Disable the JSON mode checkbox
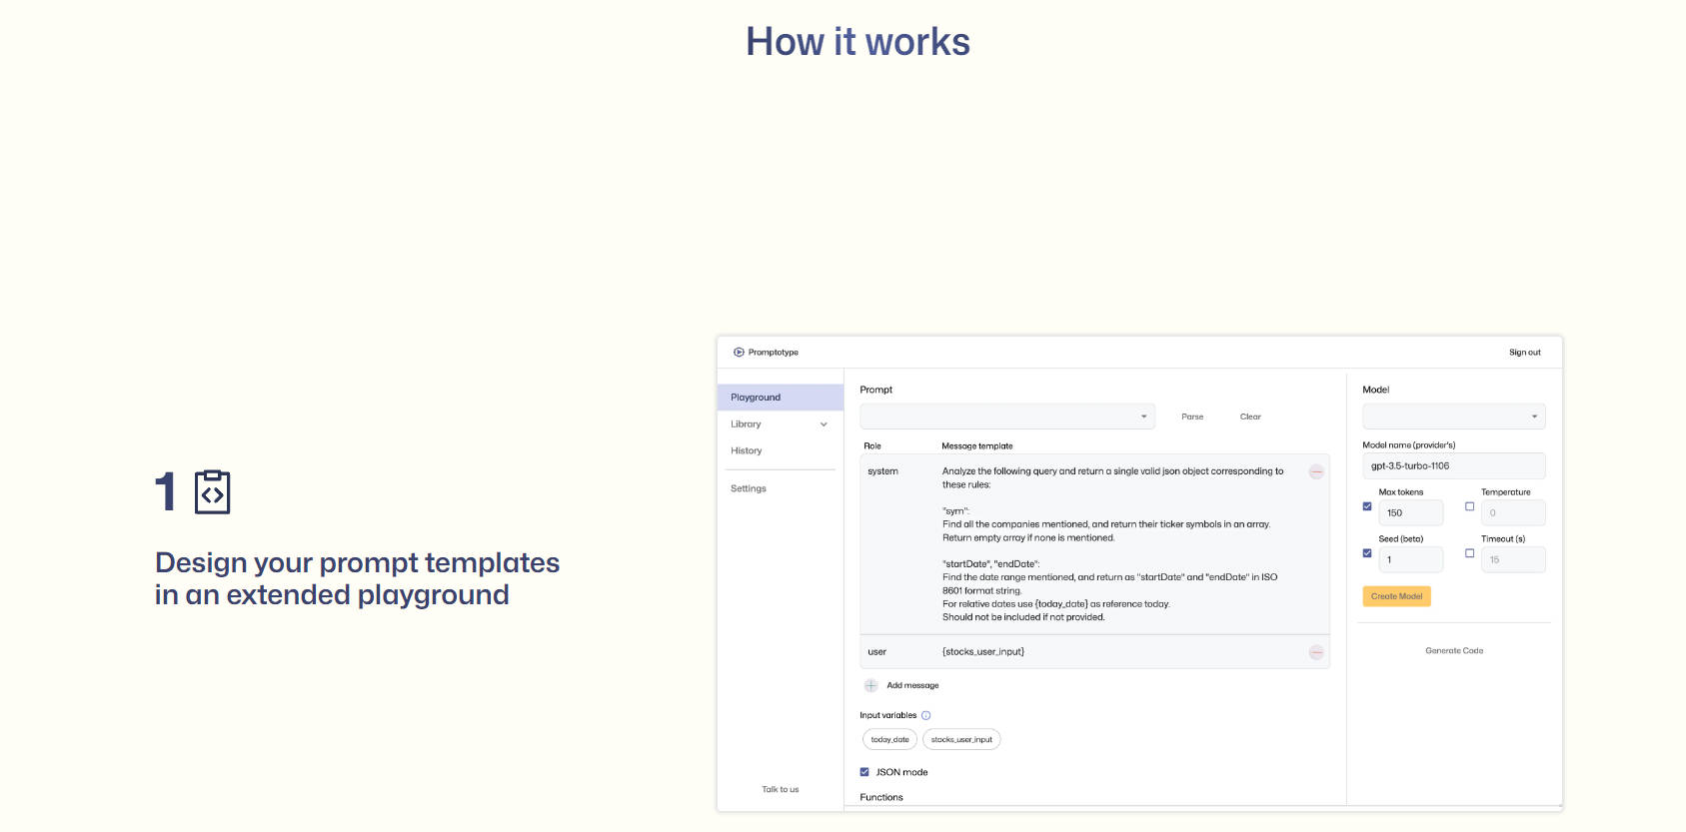This screenshot has width=1686, height=832. click(864, 772)
